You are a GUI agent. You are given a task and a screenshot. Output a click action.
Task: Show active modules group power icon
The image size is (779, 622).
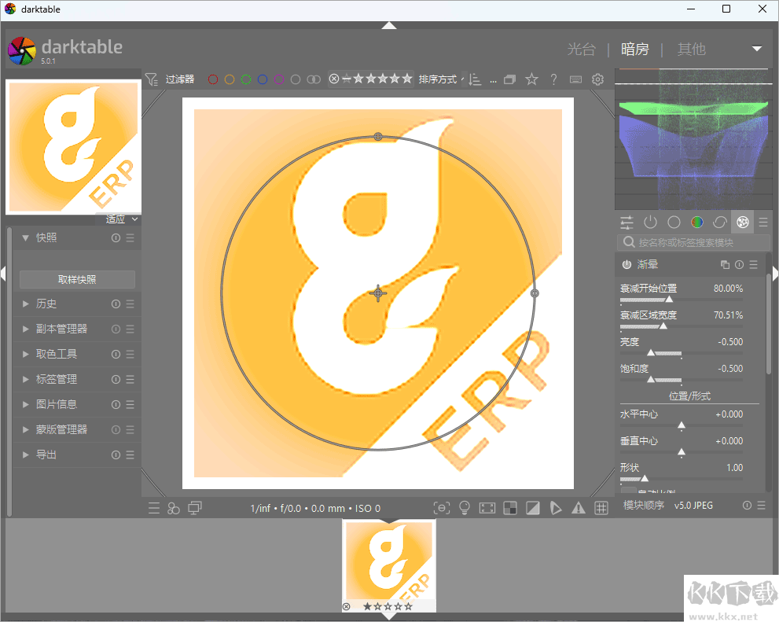click(650, 222)
